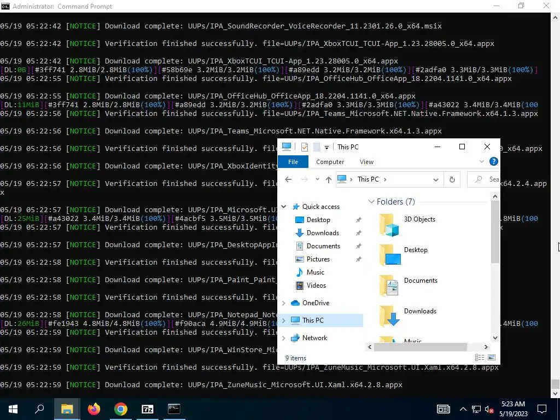Select This PC in navigation pane
This screenshot has height=420, width=560.
[313, 320]
